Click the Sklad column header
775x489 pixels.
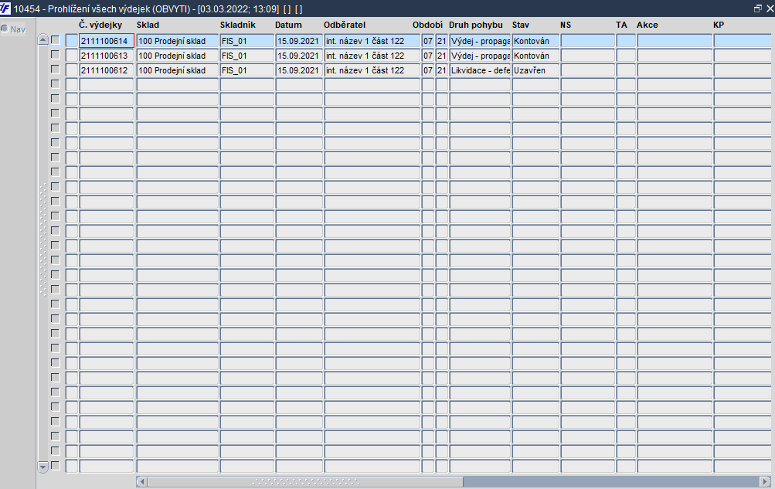148,25
